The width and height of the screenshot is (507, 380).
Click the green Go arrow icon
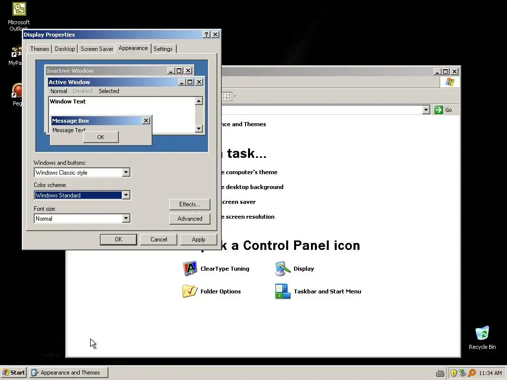click(439, 110)
